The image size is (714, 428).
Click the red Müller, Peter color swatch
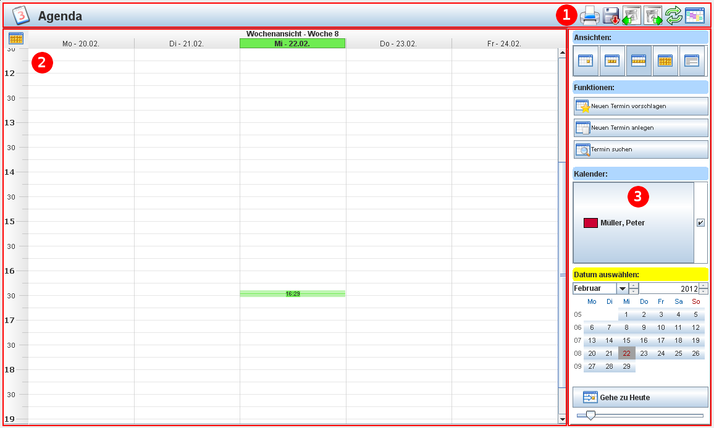[x=590, y=223]
